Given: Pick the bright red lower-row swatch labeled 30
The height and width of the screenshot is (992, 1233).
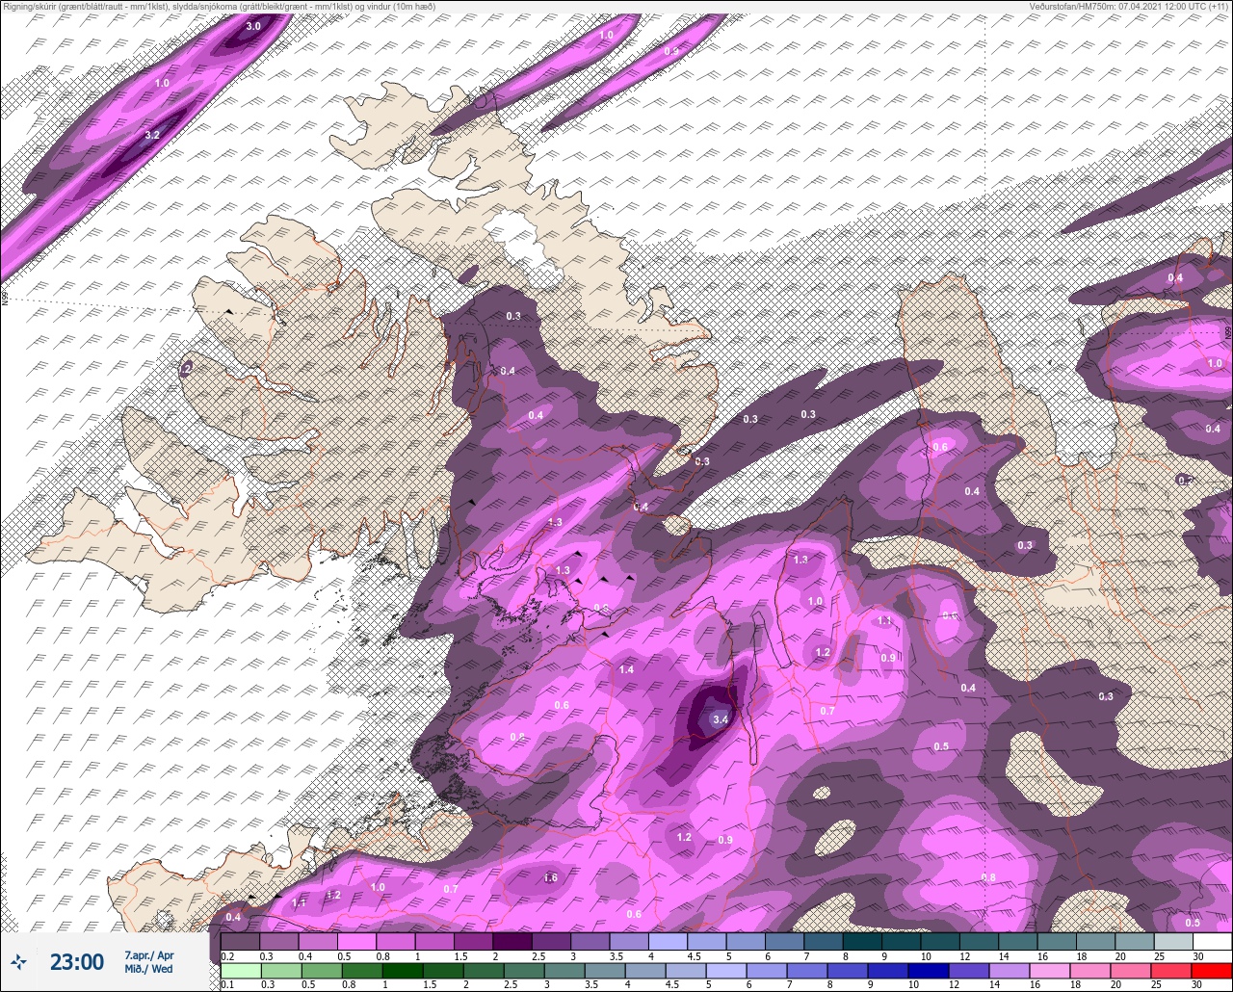Looking at the screenshot, I should pos(1212,971).
